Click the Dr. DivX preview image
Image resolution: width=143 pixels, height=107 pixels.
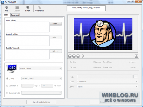point(103,34)
